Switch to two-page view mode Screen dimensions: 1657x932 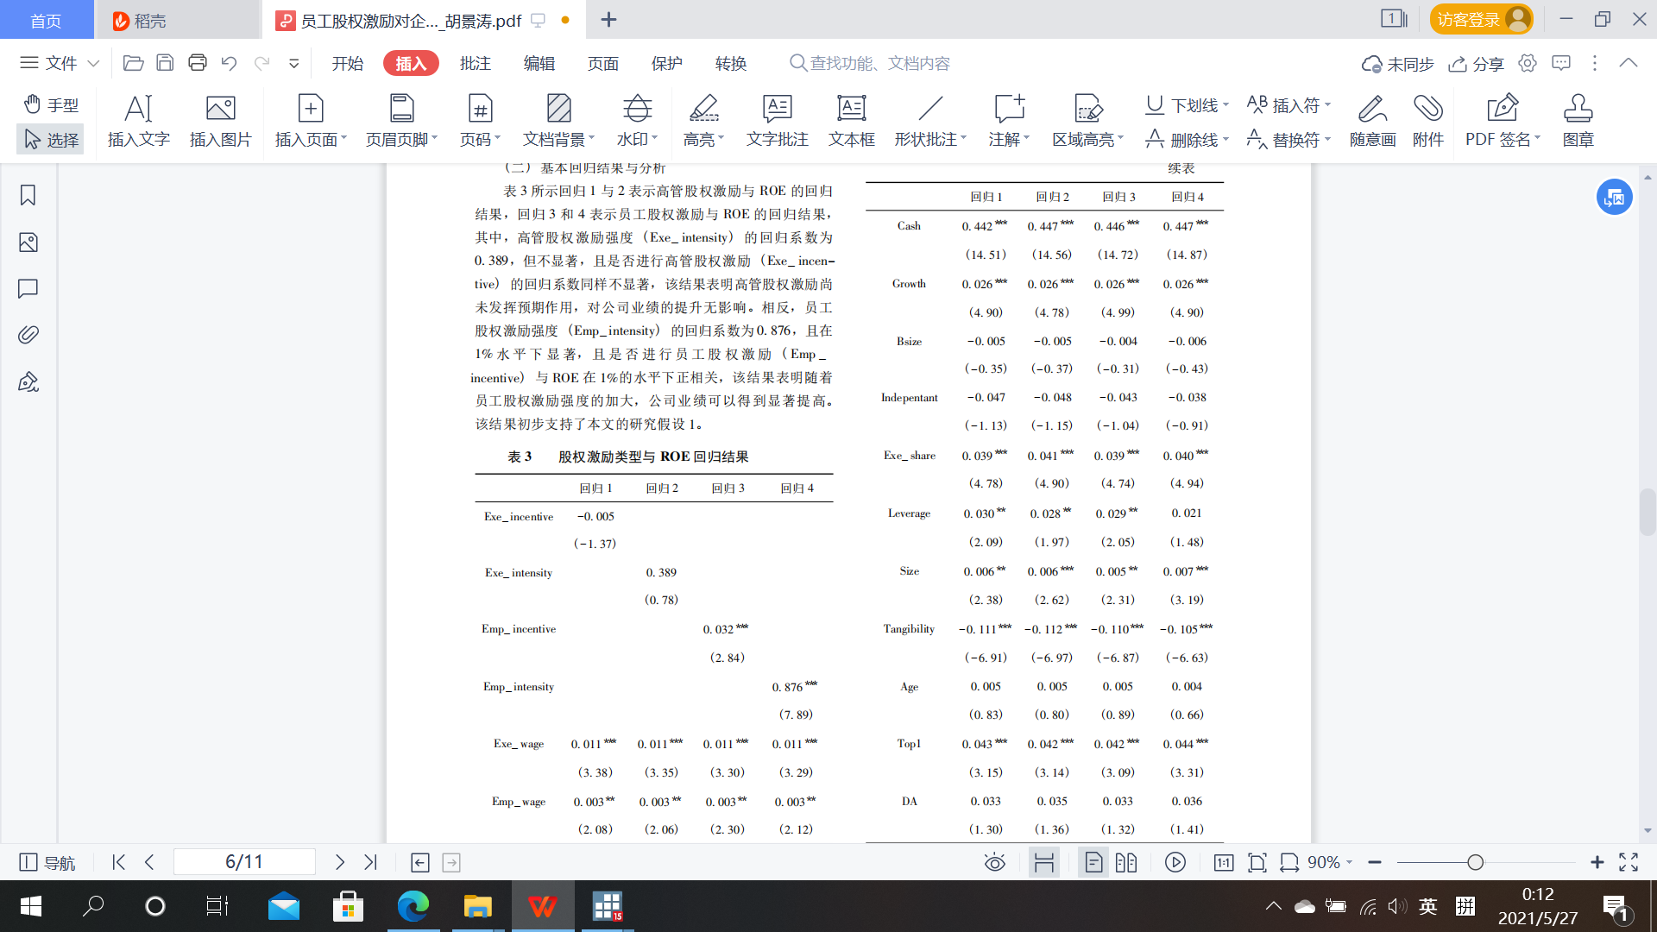[1126, 862]
